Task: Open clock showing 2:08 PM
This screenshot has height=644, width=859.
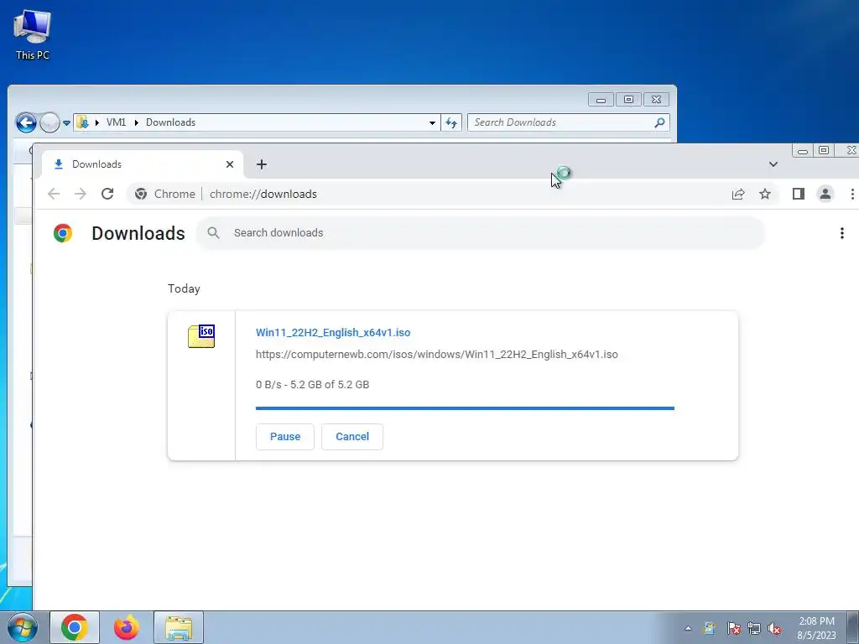Action: pos(816,628)
